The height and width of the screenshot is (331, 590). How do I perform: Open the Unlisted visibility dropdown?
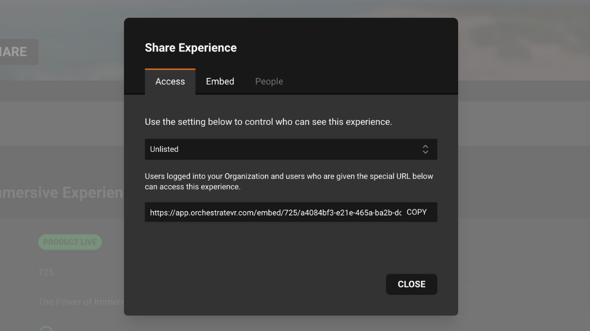point(284,149)
